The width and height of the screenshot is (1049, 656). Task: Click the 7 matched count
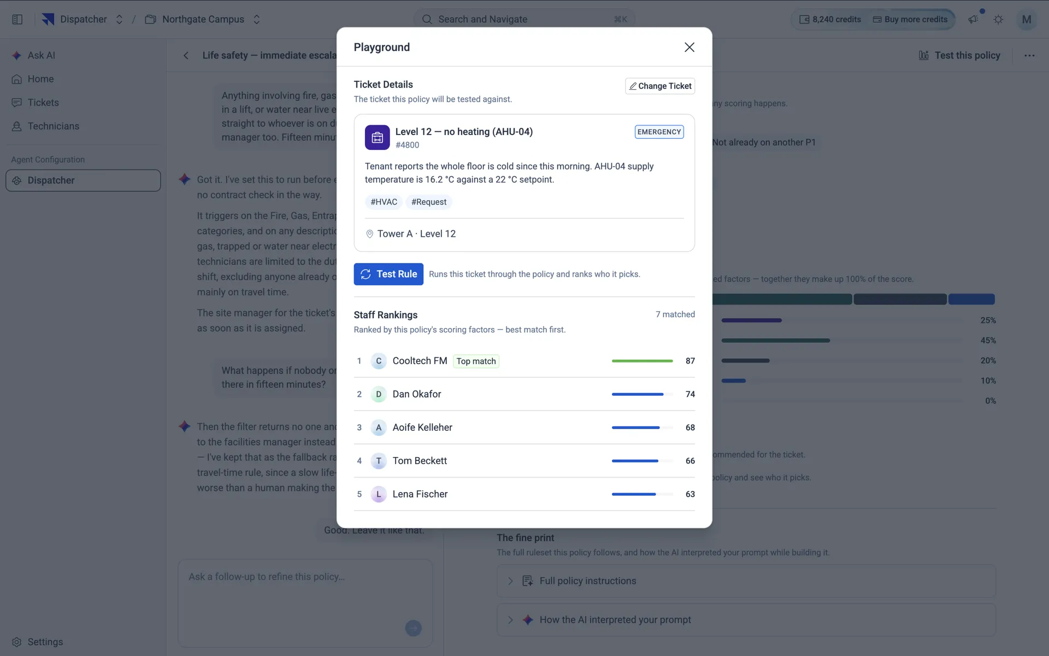pos(675,314)
